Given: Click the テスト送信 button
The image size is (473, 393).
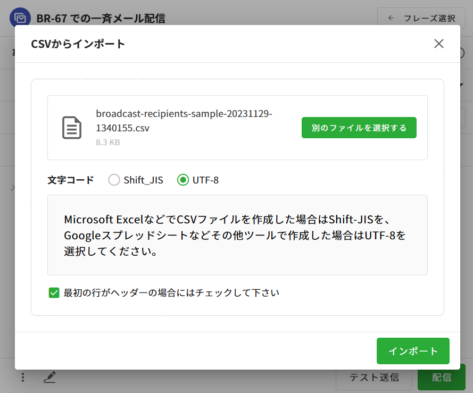Looking at the screenshot, I should click(374, 378).
